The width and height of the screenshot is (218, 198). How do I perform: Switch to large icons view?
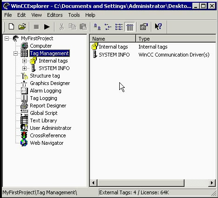pos(97,27)
